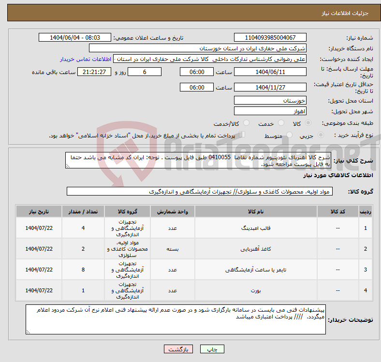Toggle the اسناد خزانه اسلامی payment checkbox
This screenshot has height=362, width=381.
242,135
